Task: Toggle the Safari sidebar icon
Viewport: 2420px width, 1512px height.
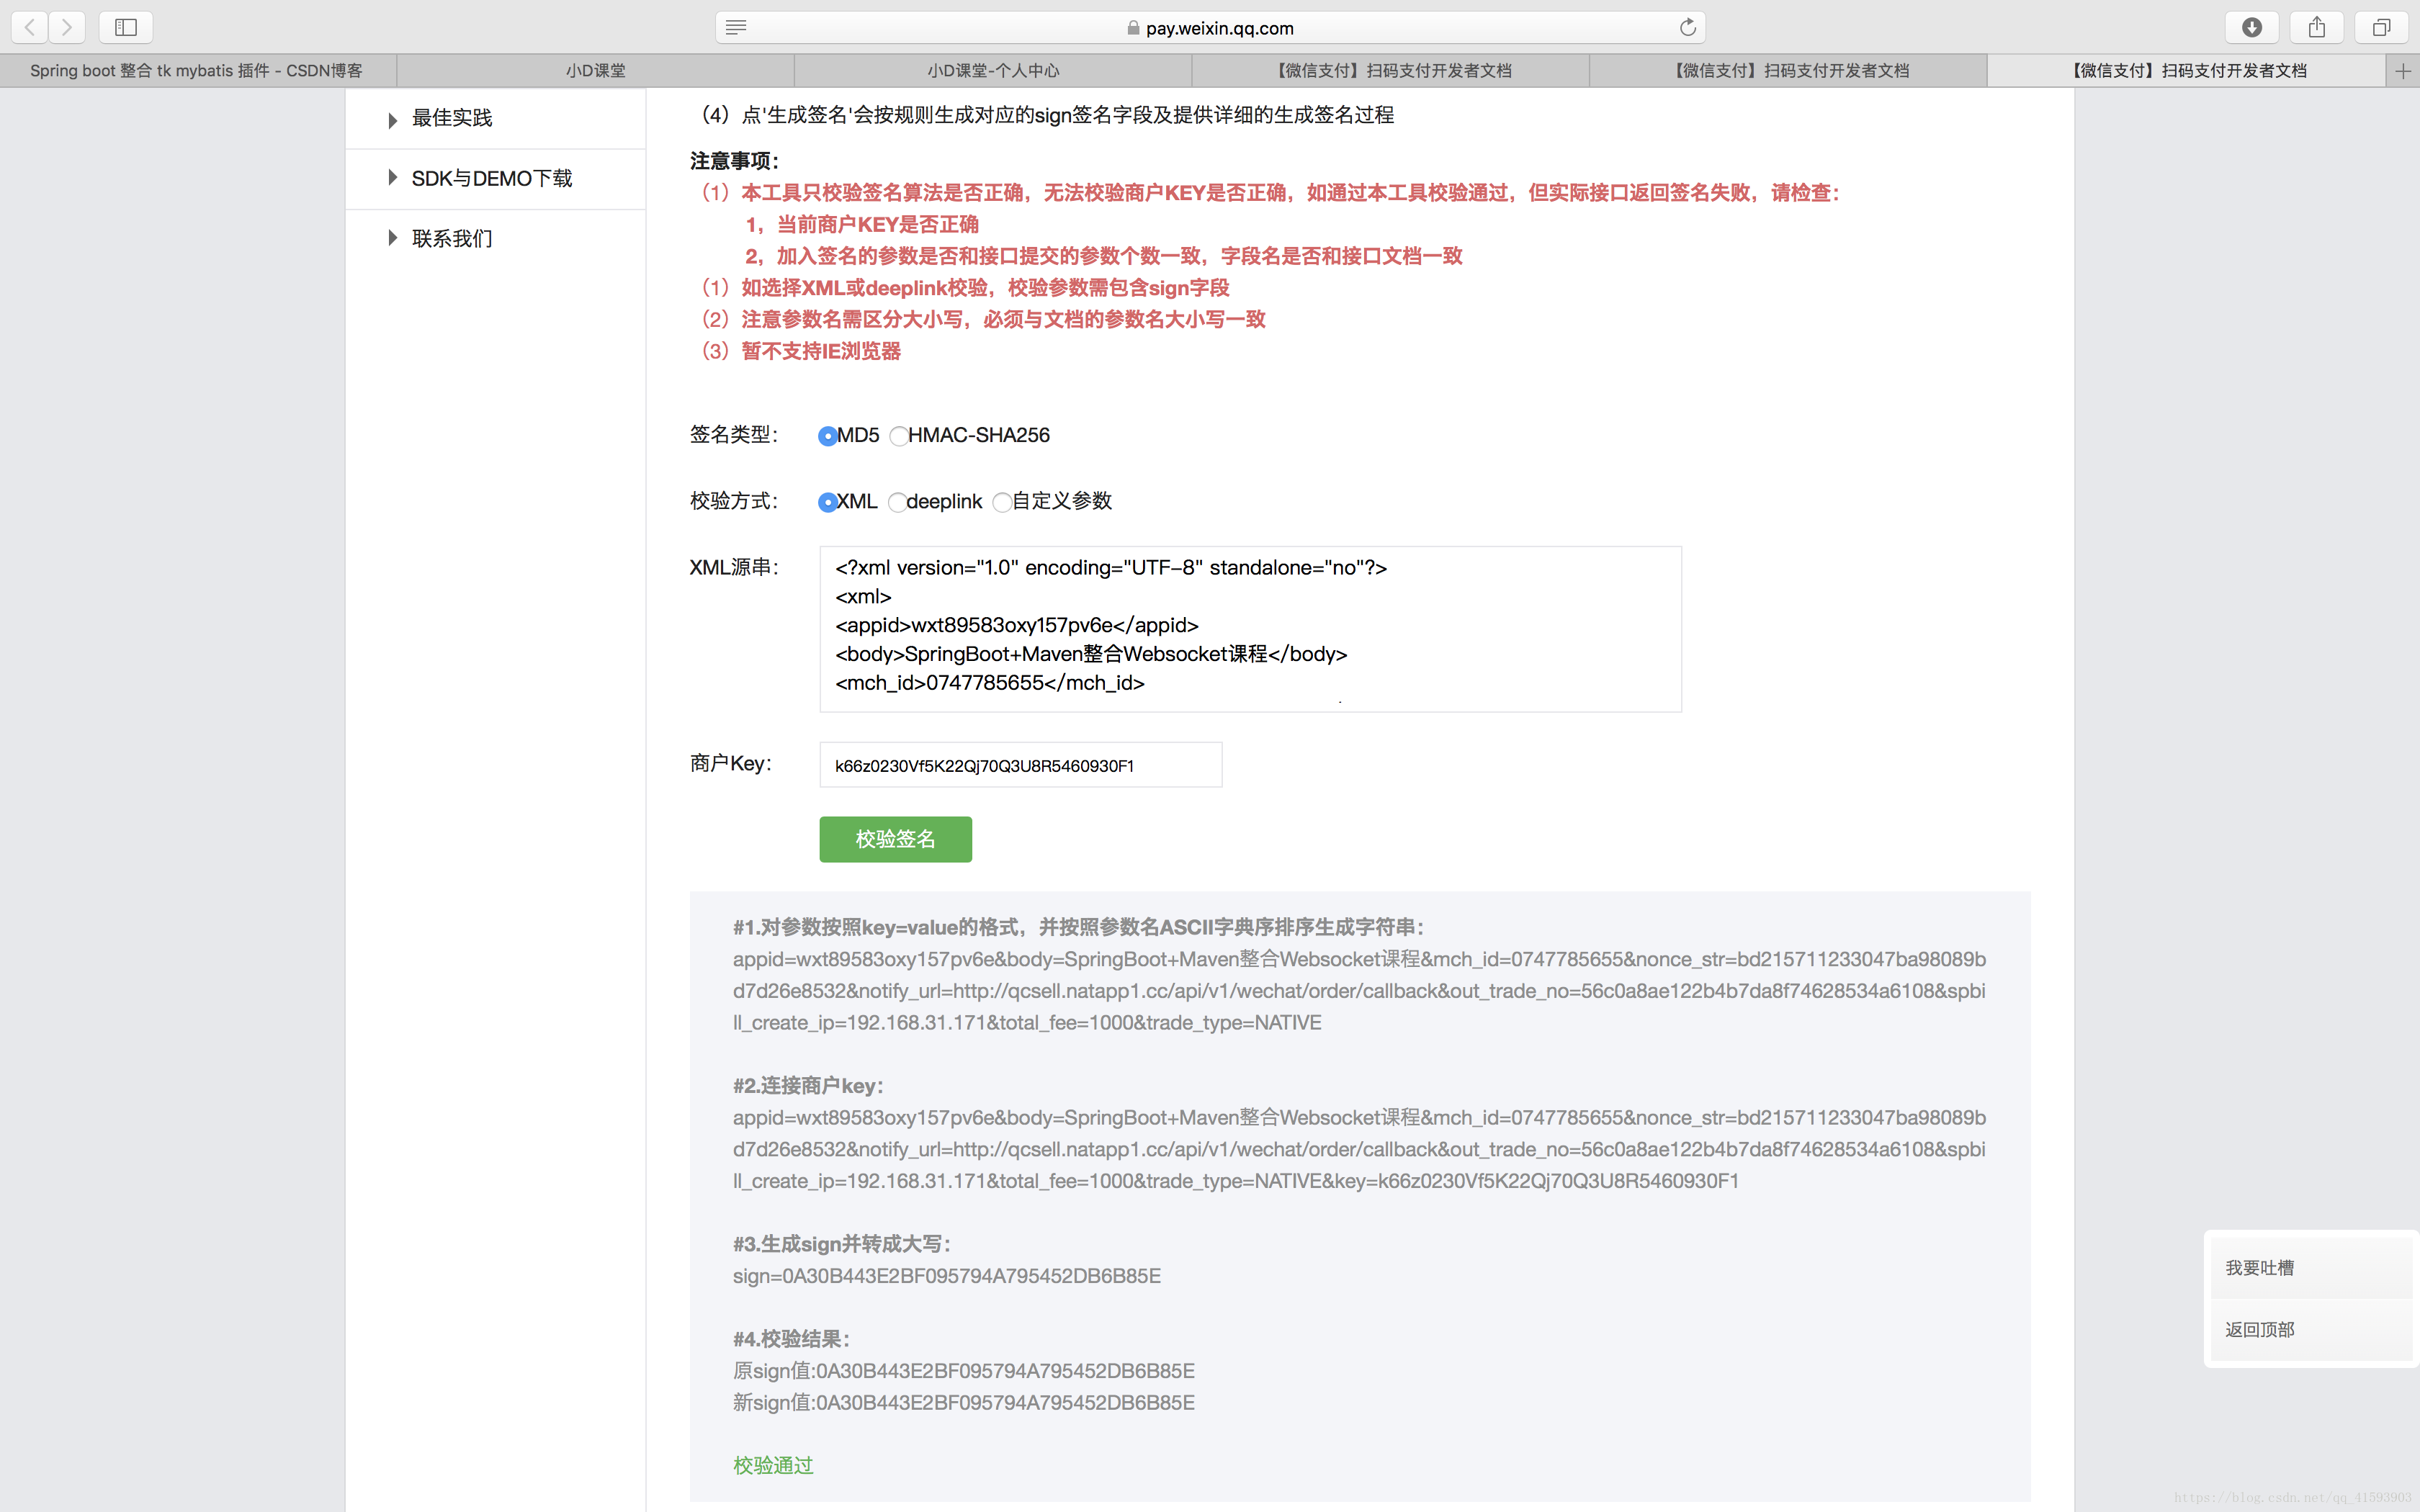Action: point(126,27)
